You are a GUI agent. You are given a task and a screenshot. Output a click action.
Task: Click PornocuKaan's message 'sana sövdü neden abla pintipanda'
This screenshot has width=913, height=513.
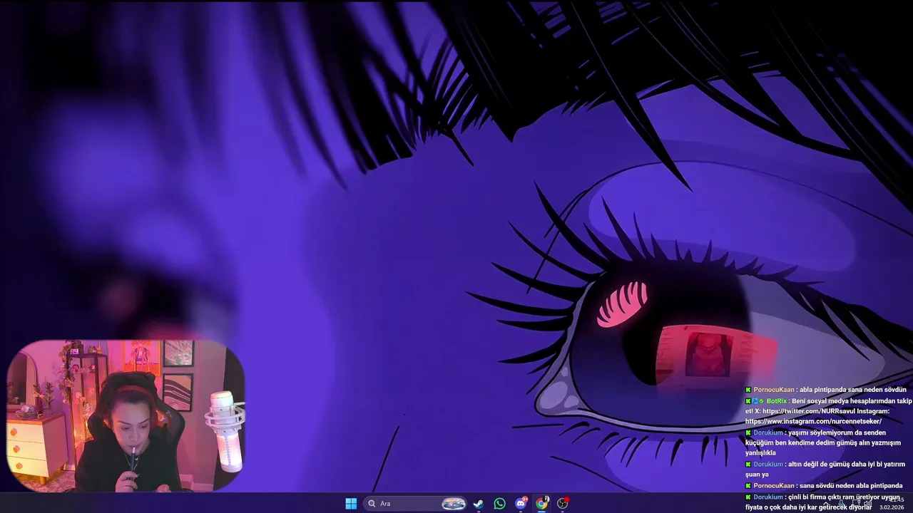pos(851,485)
